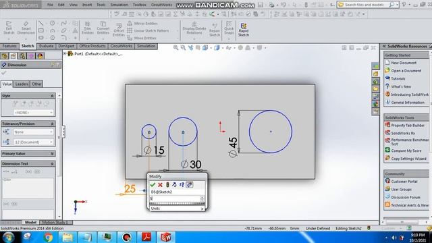Open the Tools menu

click(x=101, y=5)
